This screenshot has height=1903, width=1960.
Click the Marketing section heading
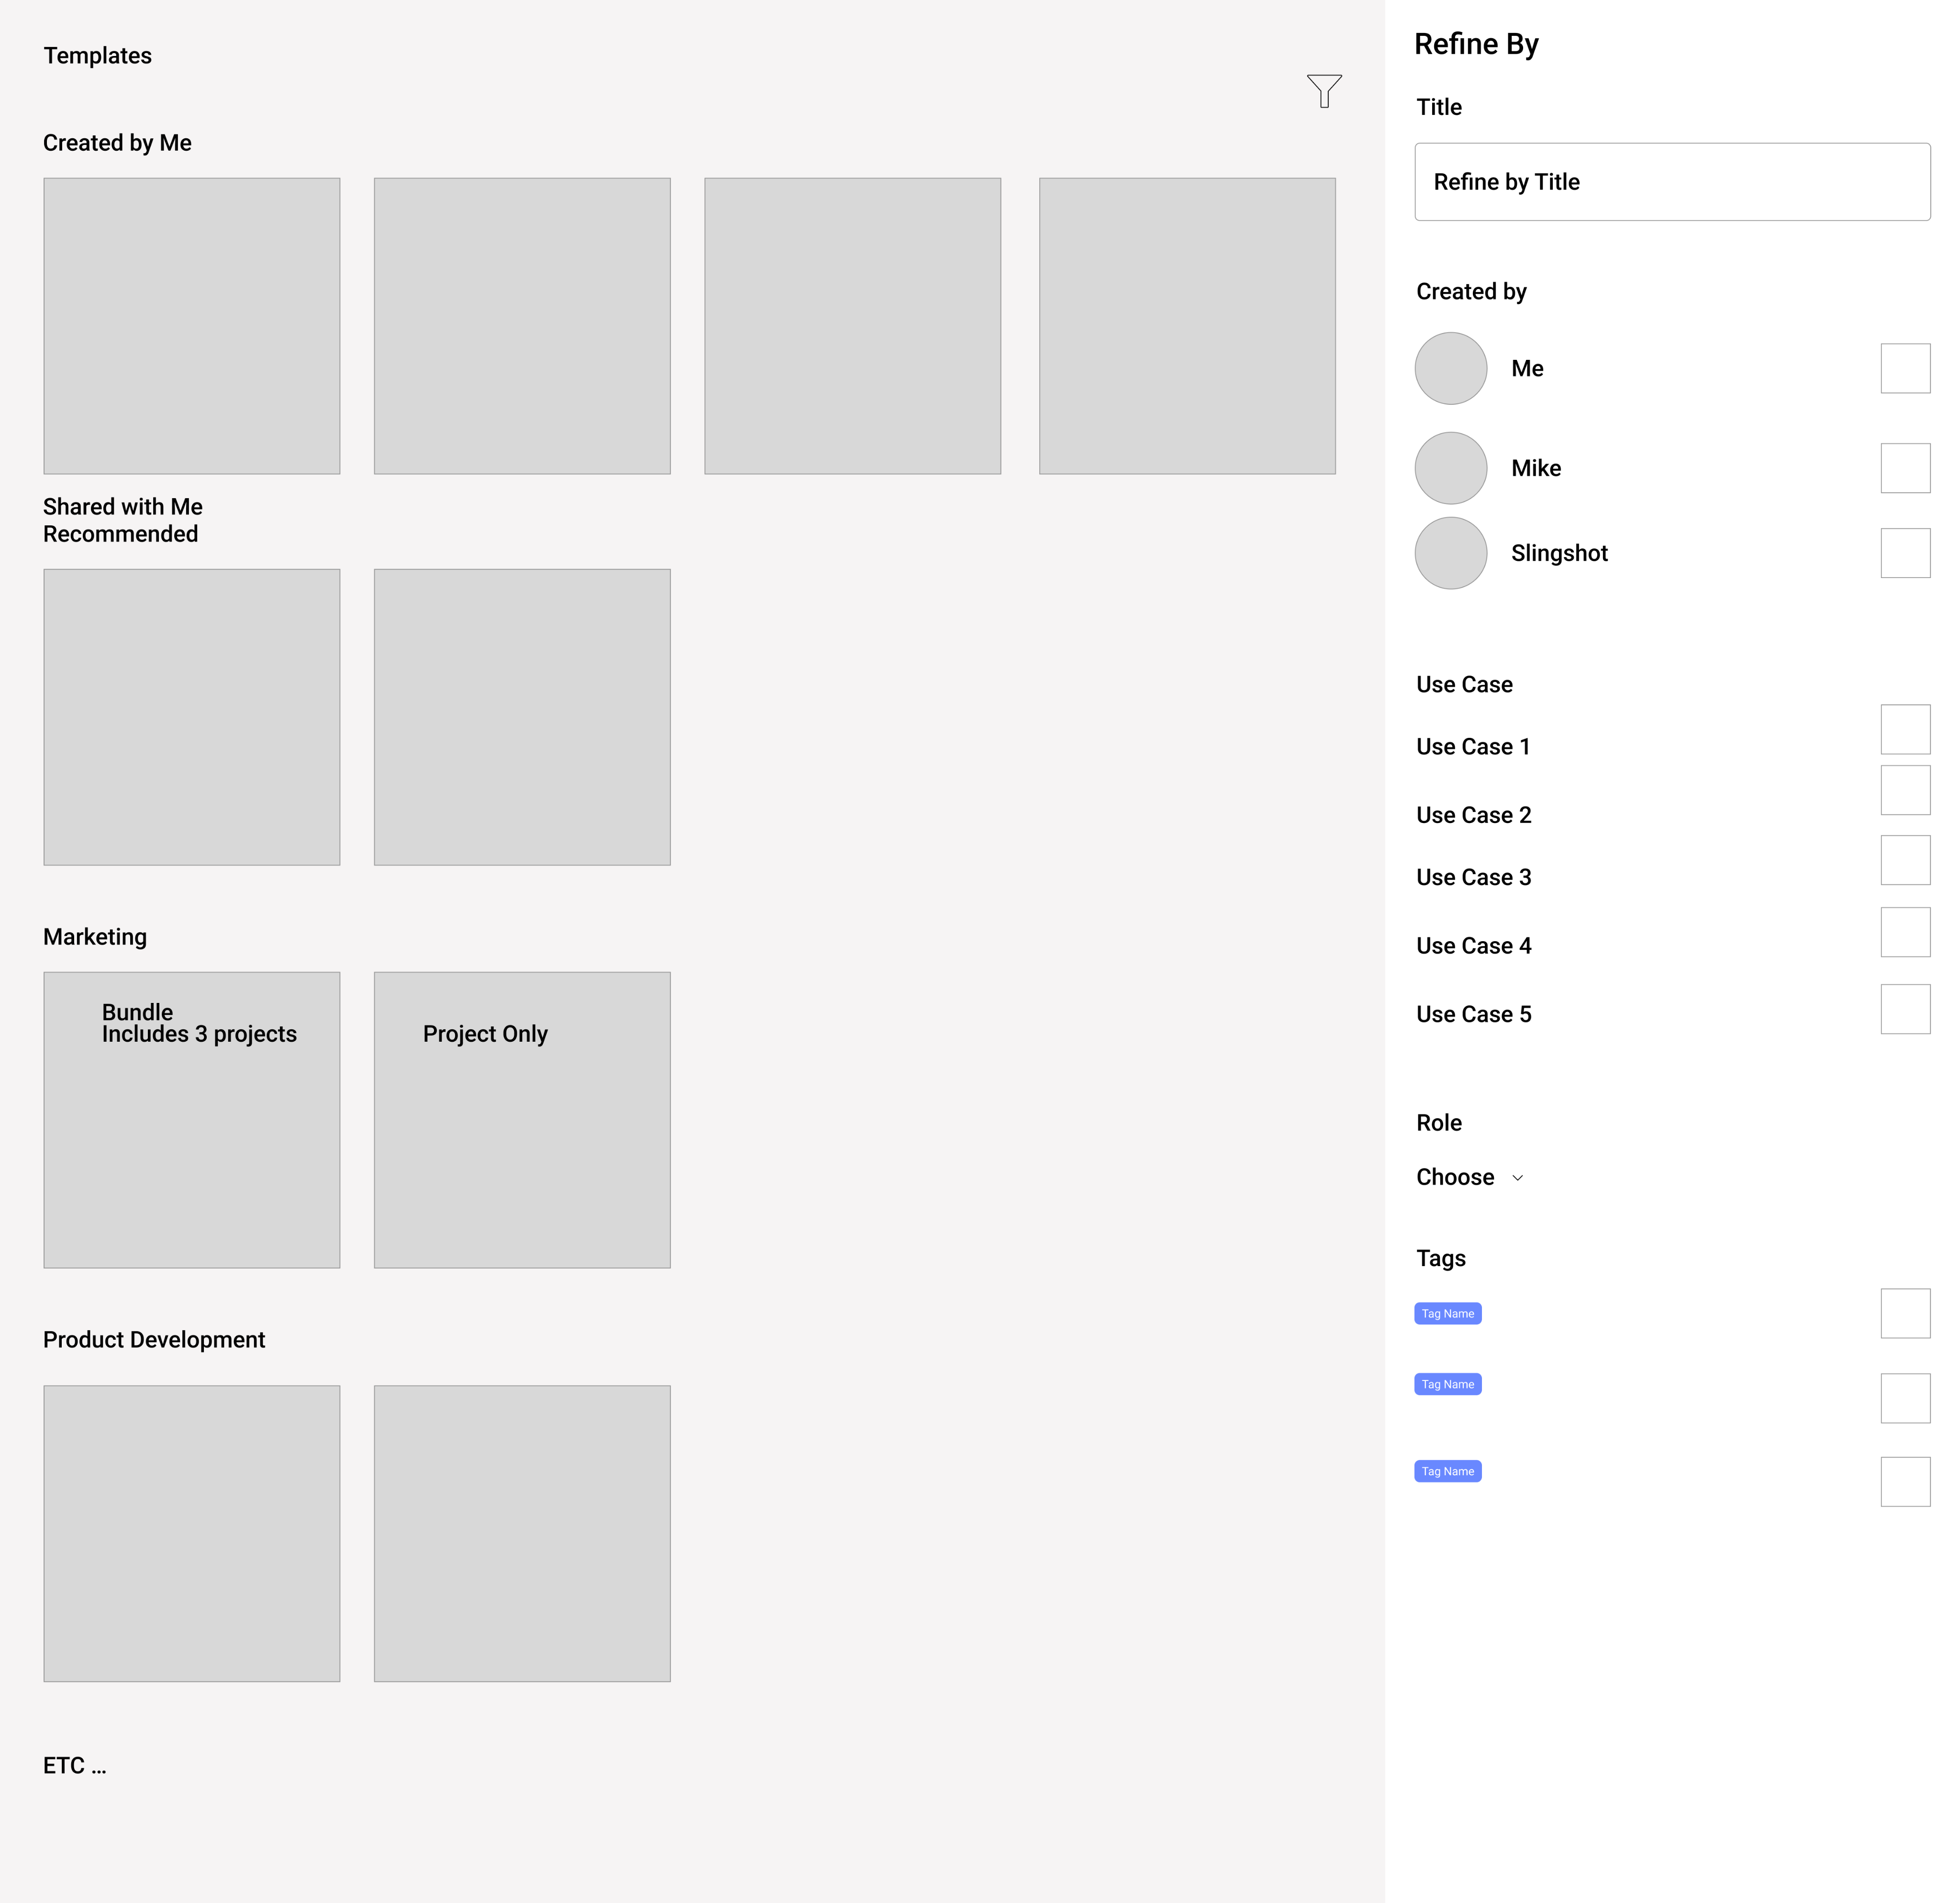pyautogui.click(x=95, y=937)
